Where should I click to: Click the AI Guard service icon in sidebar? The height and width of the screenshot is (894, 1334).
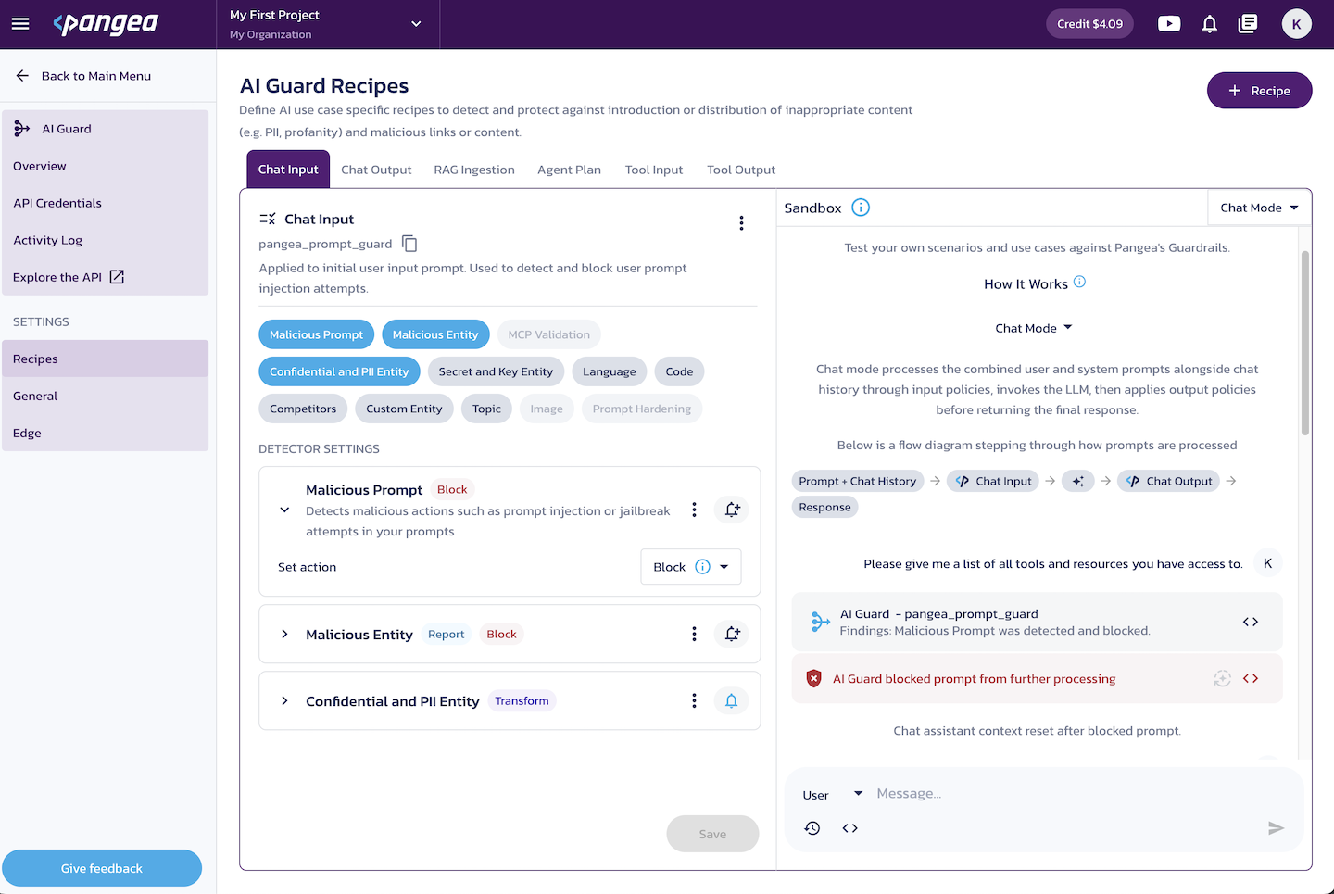tap(22, 129)
